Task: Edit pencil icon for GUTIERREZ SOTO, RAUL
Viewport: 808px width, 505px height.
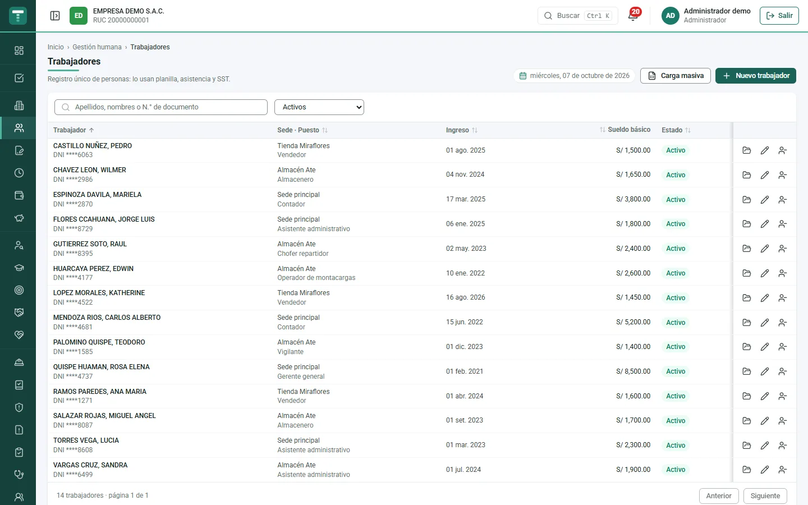Action: (765, 249)
